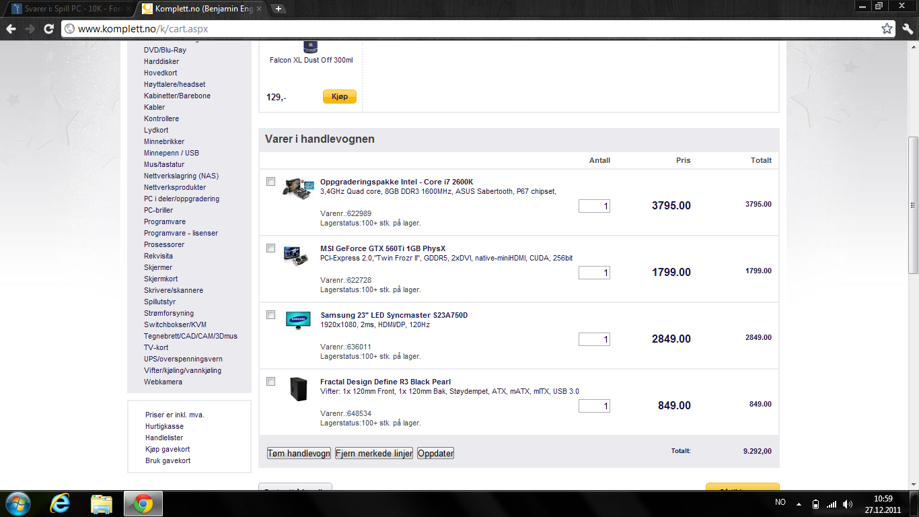Open the volume control in system tray

tap(848, 504)
